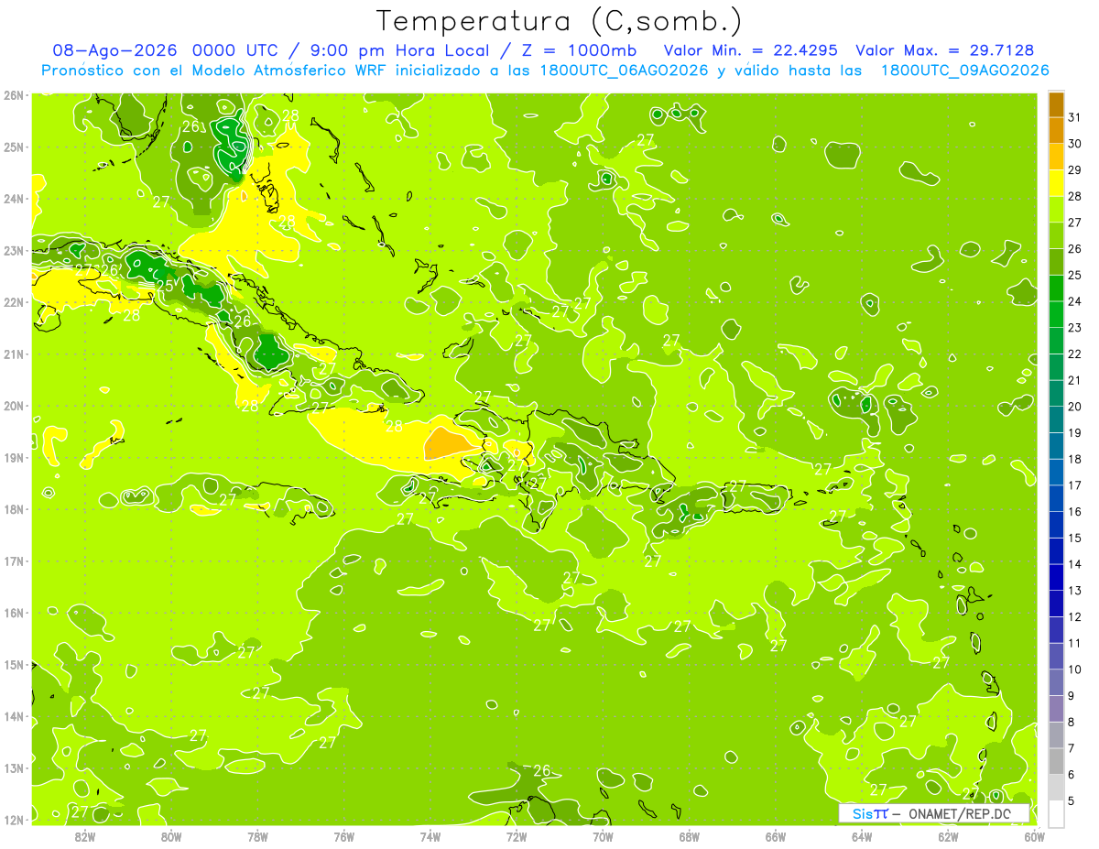Click the gray legend band between 6 and 7
Viewport: 1099px width, 849px height.
pyautogui.click(x=1056, y=761)
